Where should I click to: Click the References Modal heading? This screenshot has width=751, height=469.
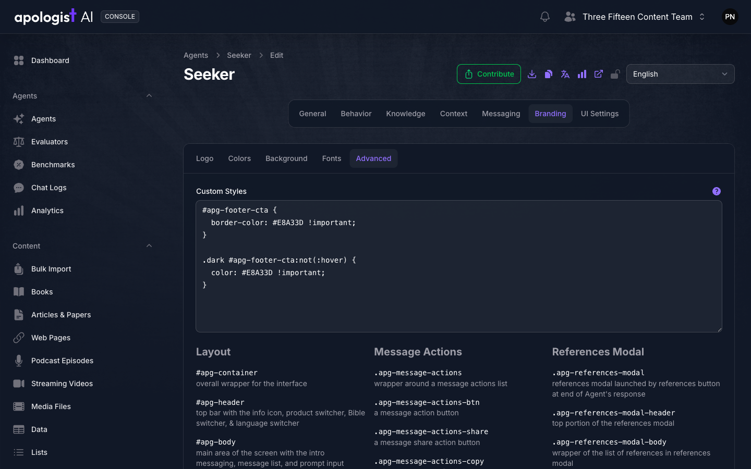pyautogui.click(x=598, y=352)
